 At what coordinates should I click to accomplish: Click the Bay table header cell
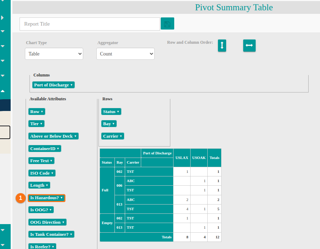click(120, 163)
